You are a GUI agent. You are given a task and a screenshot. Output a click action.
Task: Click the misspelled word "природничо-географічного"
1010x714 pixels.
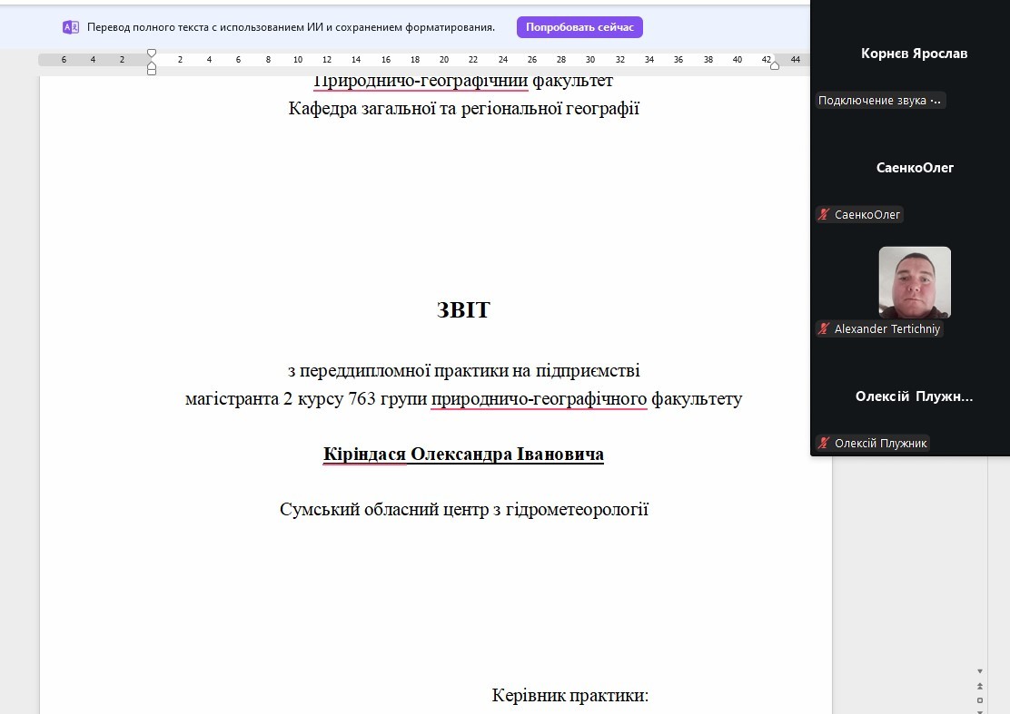(539, 398)
